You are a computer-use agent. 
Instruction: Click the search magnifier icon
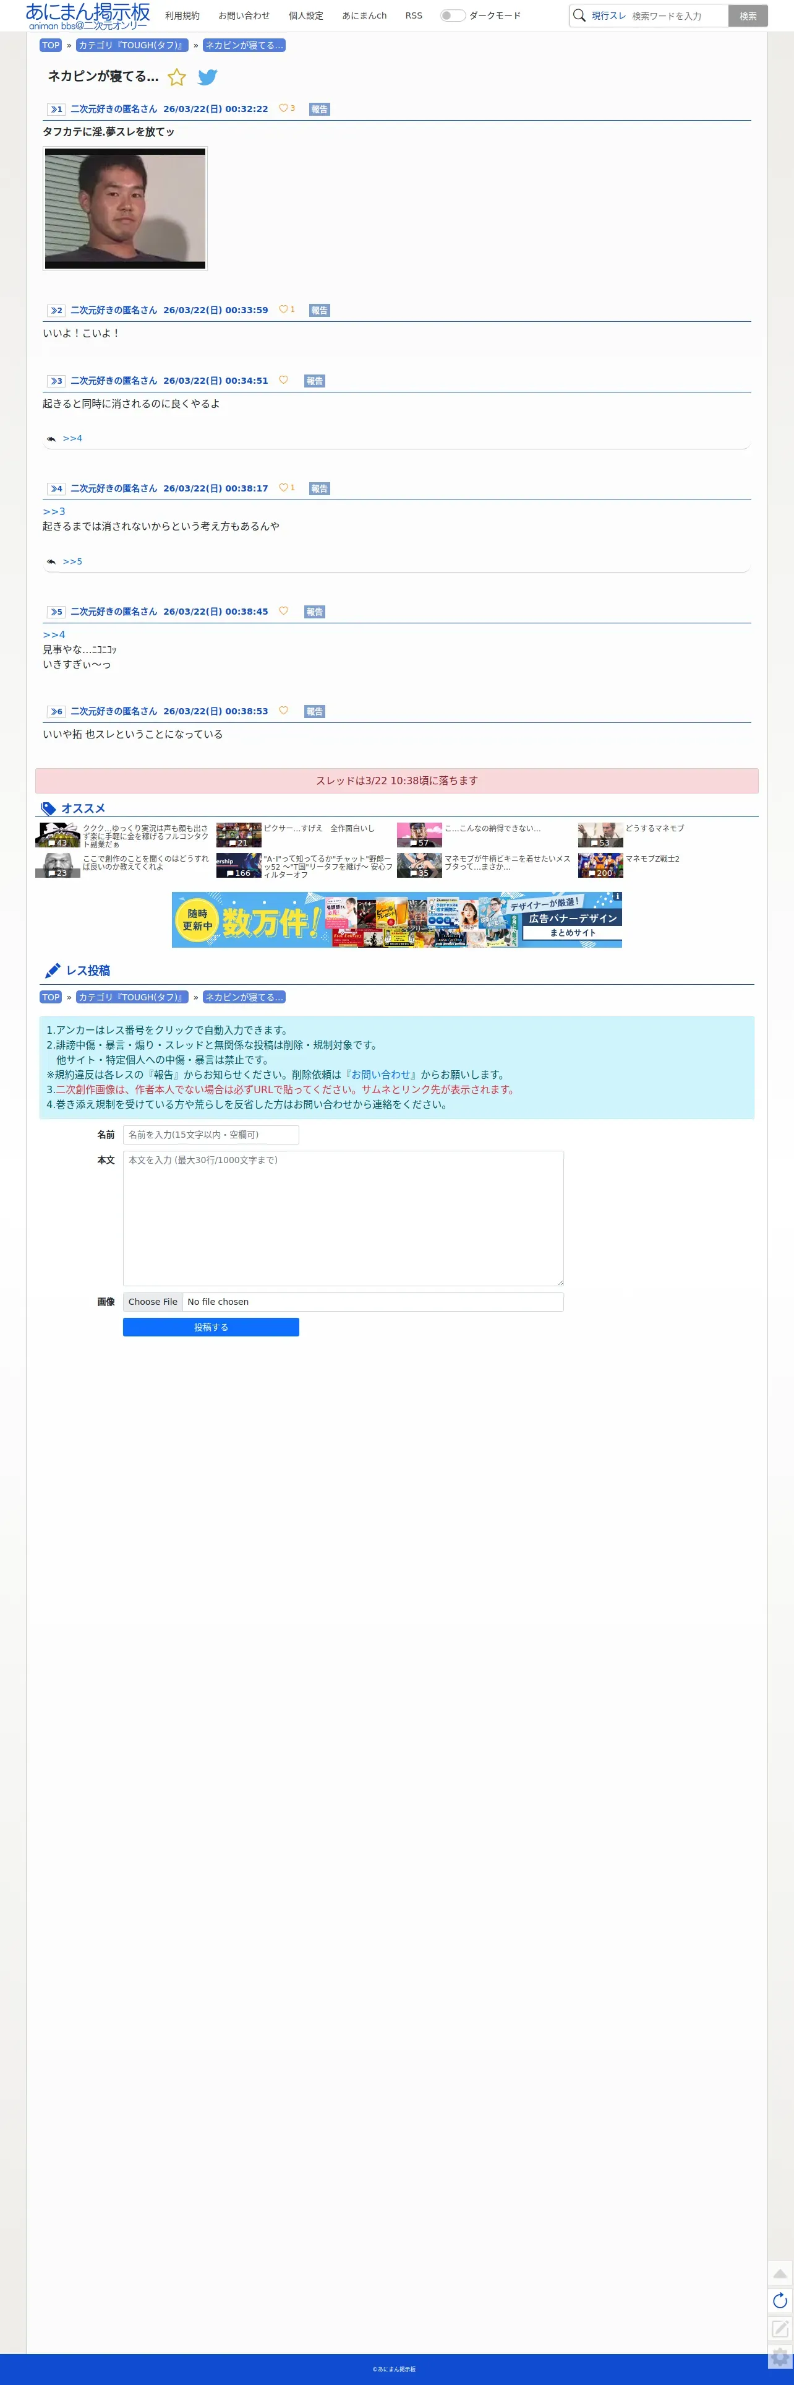tap(579, 15)
